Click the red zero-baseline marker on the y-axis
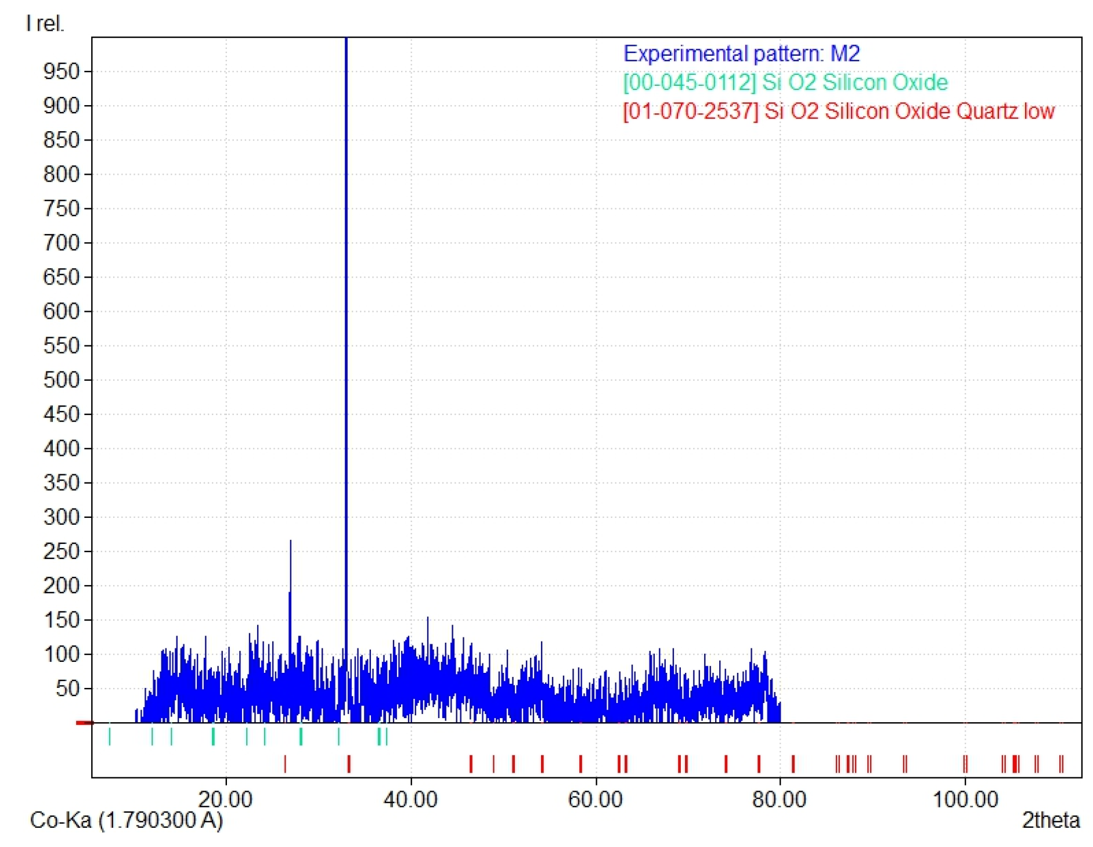 coord(84,723)
